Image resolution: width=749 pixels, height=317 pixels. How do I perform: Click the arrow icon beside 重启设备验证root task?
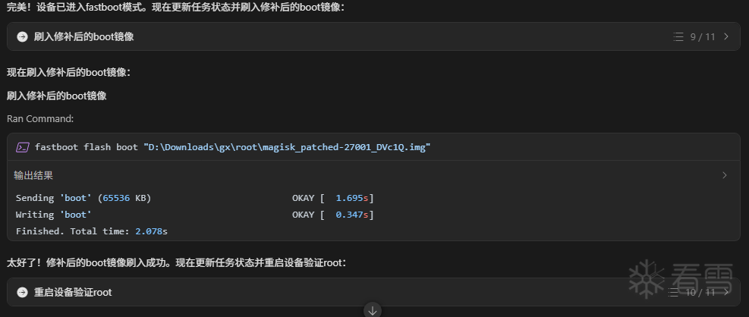(22, 292)
